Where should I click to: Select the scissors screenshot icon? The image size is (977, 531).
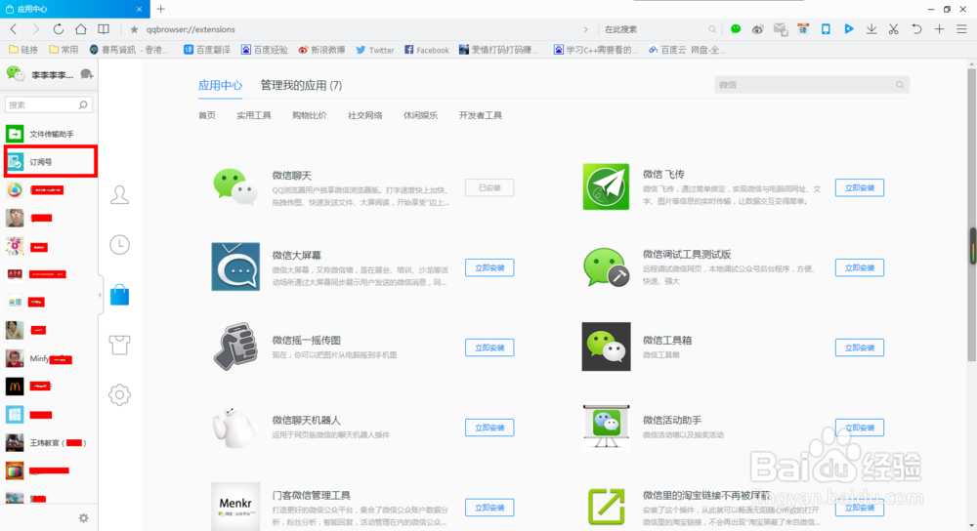(894, 29)
